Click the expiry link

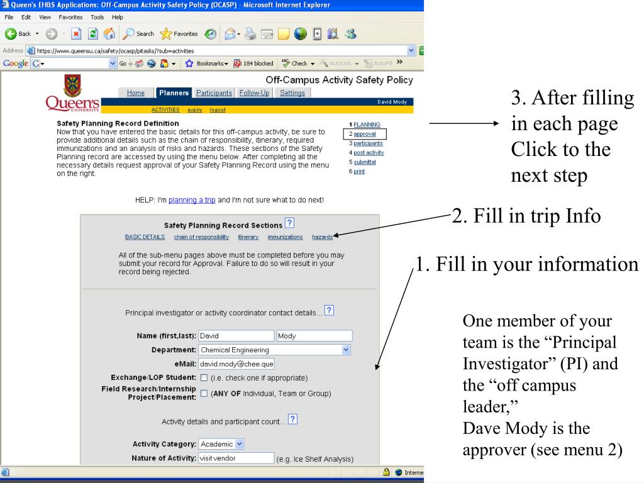pyautogui.click(x=195, y=109)
